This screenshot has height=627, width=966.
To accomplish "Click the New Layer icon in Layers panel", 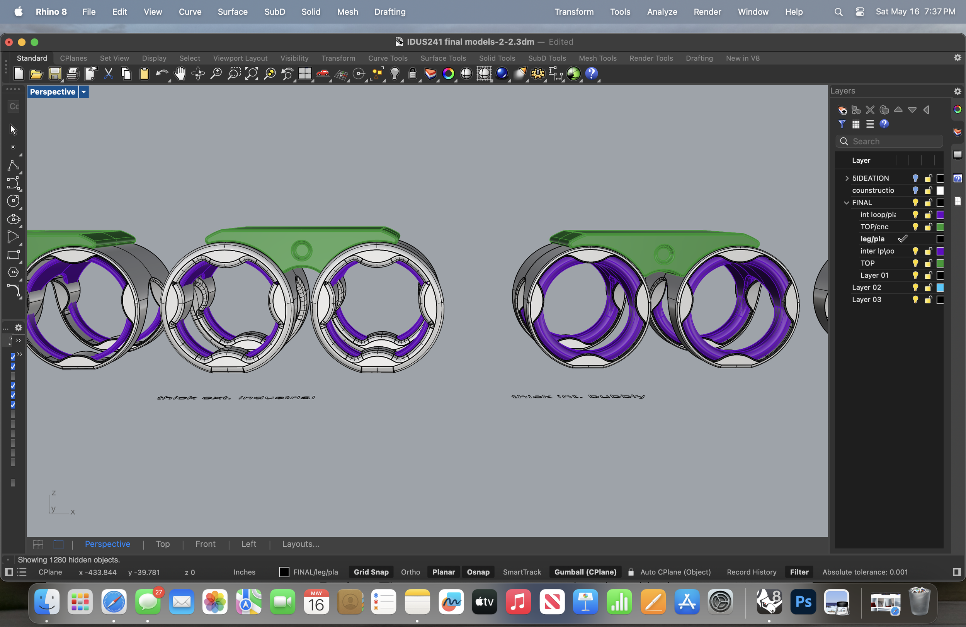I will pos(842,110).
